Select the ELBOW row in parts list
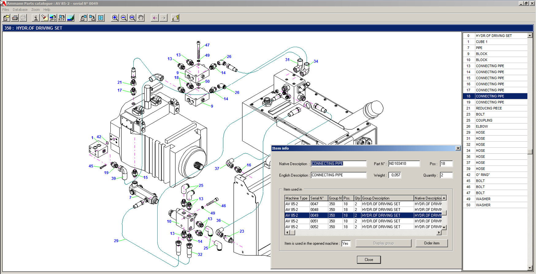Image resolution: width=536 pixels, height=274 pixels. (495, 126)
